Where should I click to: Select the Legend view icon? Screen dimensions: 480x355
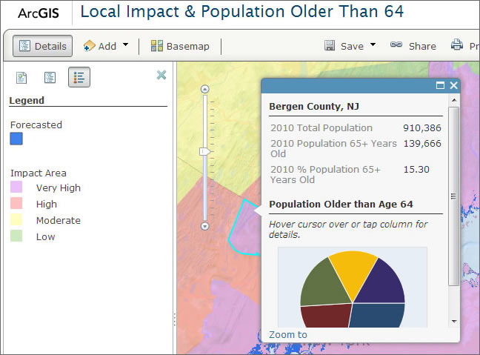[x=79, y=77]
